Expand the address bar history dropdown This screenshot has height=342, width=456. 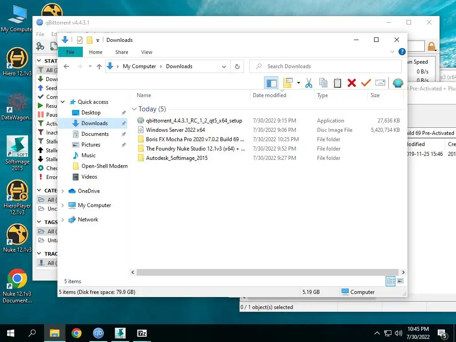tap(224, 67)
